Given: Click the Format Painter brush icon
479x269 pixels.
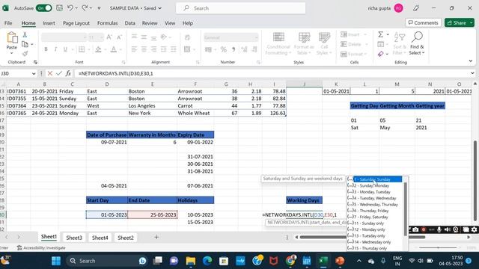Looking at the screenshot, I should (x=25, y=54).
